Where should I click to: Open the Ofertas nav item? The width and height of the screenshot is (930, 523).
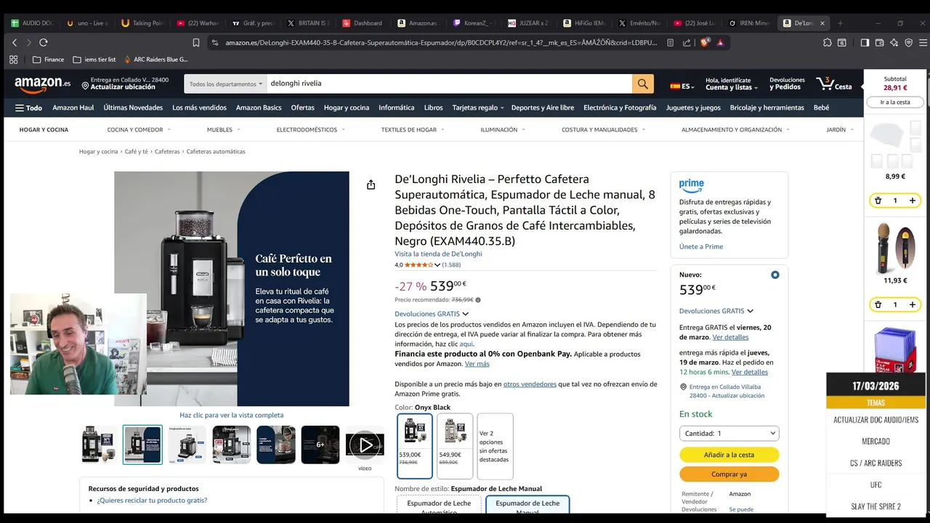coord(302,108)
